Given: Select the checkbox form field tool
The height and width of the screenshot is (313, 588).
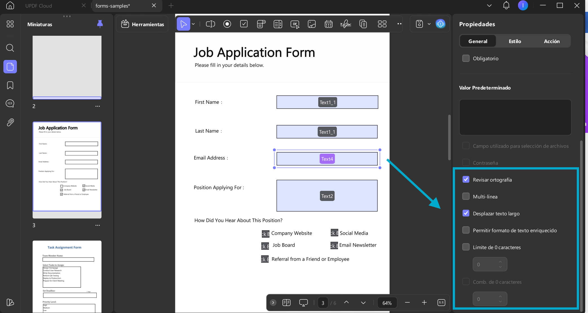Looking at the screenshot, I should [244, 24].
